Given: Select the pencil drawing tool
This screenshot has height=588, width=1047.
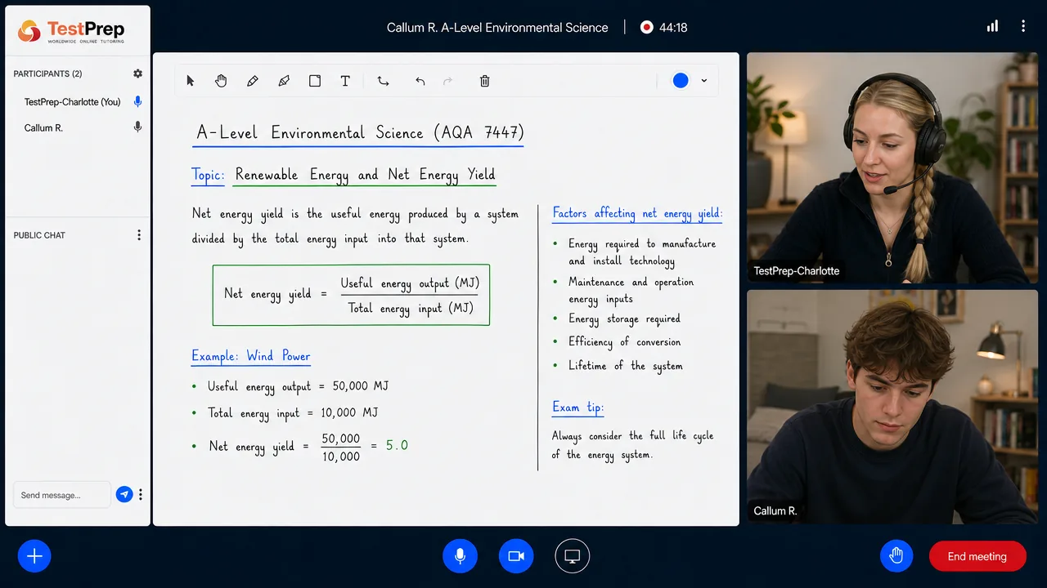Looking at the screenshot, I should (253, 81).
